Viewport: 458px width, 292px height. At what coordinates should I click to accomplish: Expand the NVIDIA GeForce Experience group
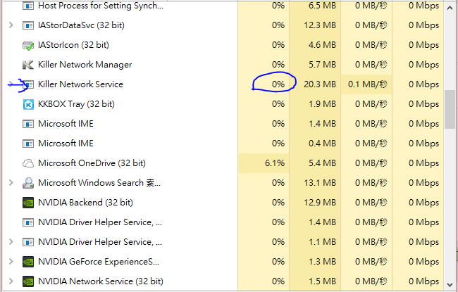pyautogui.click(x=11, y=262)
